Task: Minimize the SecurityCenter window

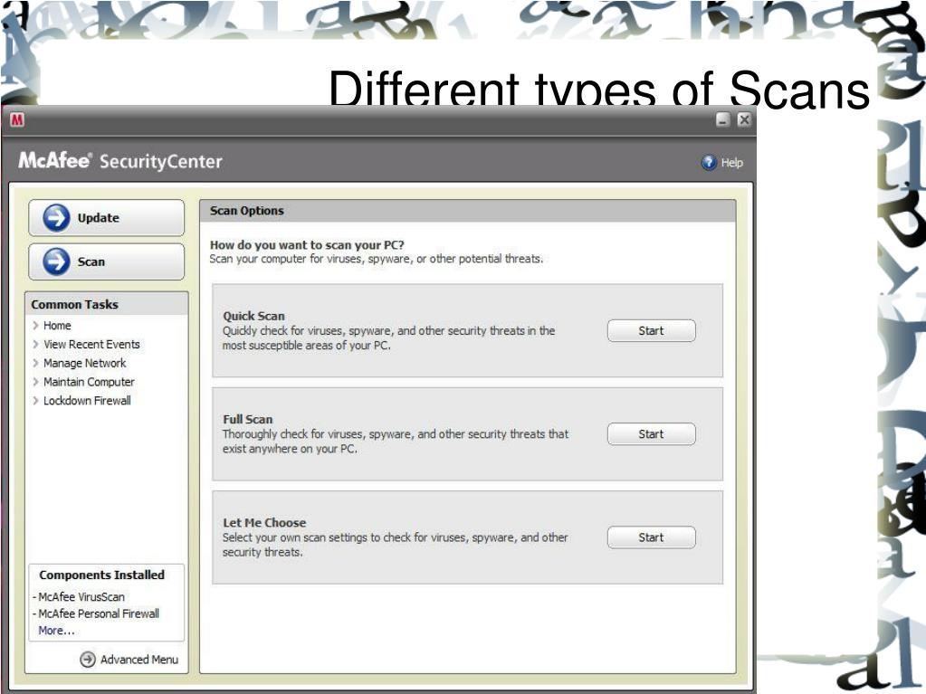Action: click(723, 119)
